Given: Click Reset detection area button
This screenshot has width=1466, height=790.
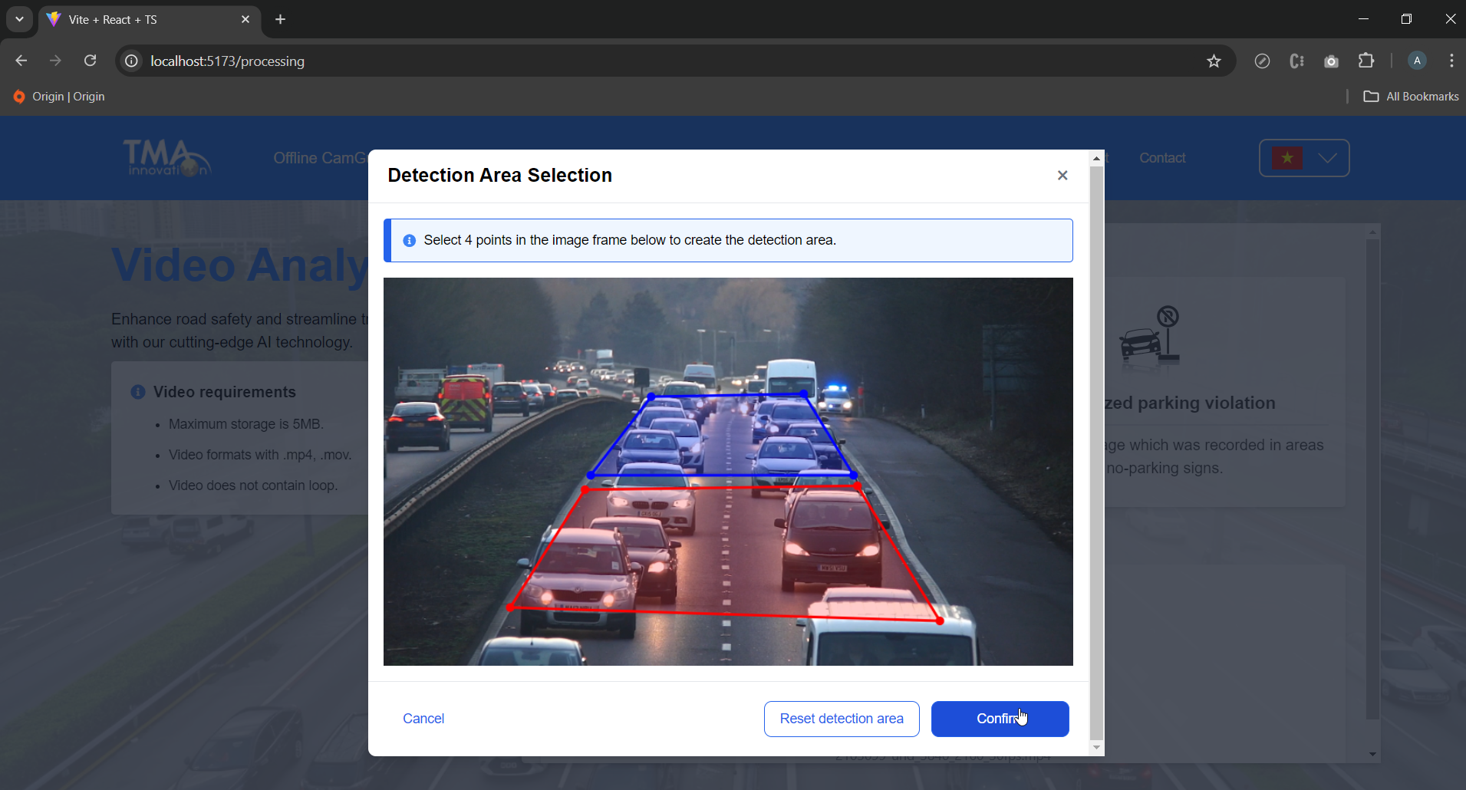Looking at the screenshot, I should click(842, 719).
